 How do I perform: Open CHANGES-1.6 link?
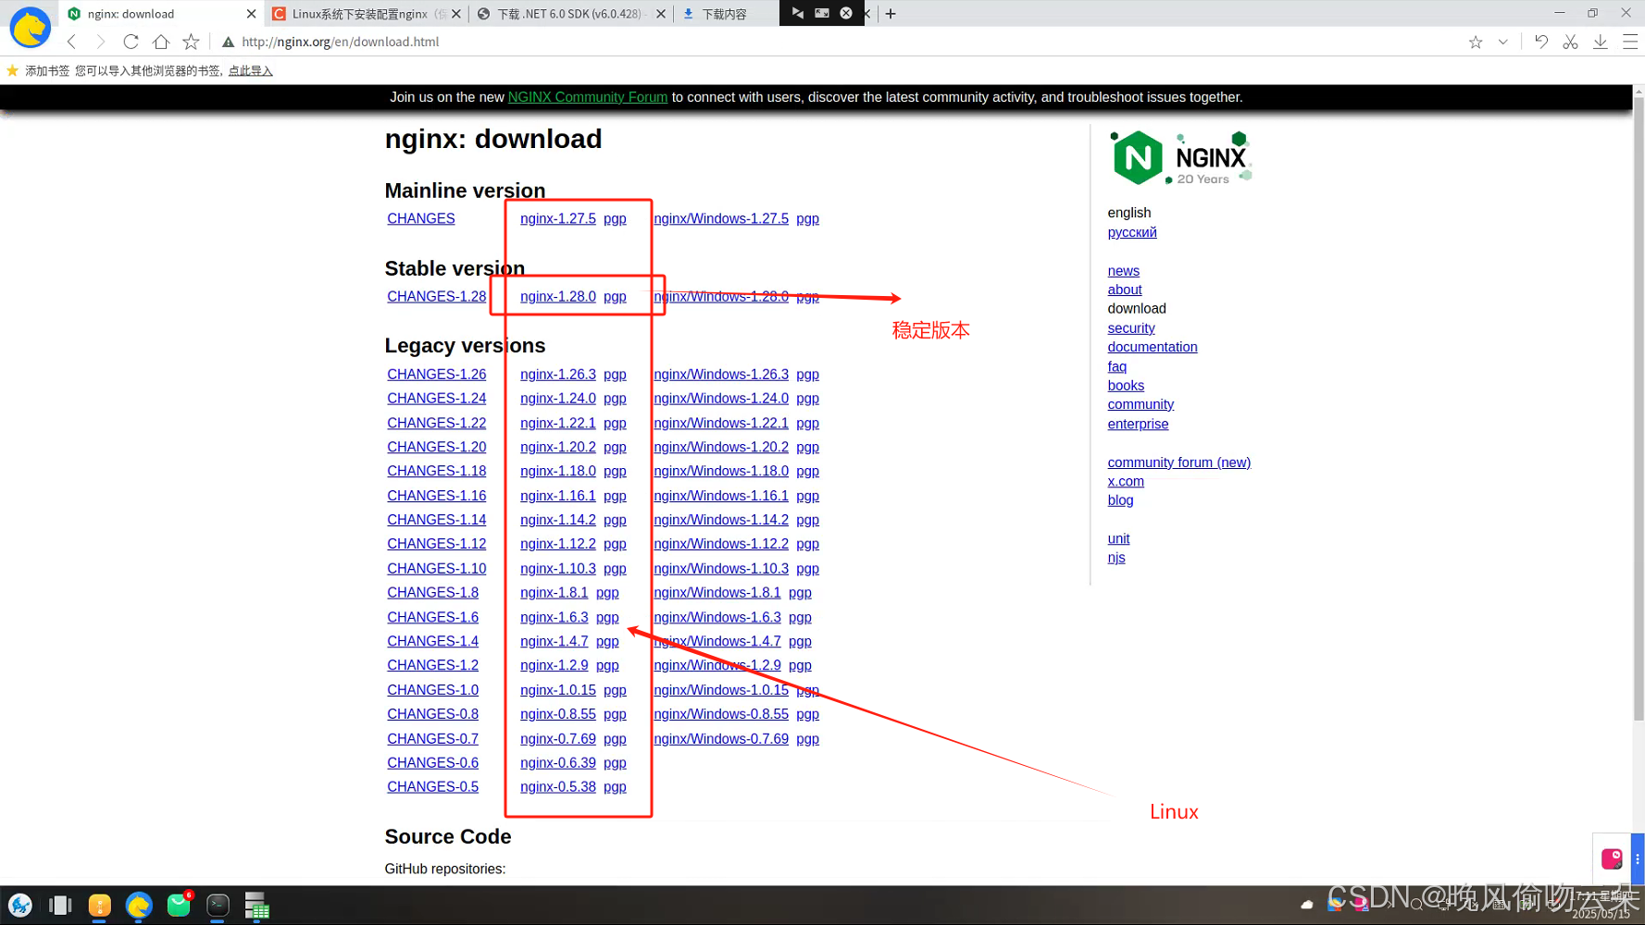[433, 617]
